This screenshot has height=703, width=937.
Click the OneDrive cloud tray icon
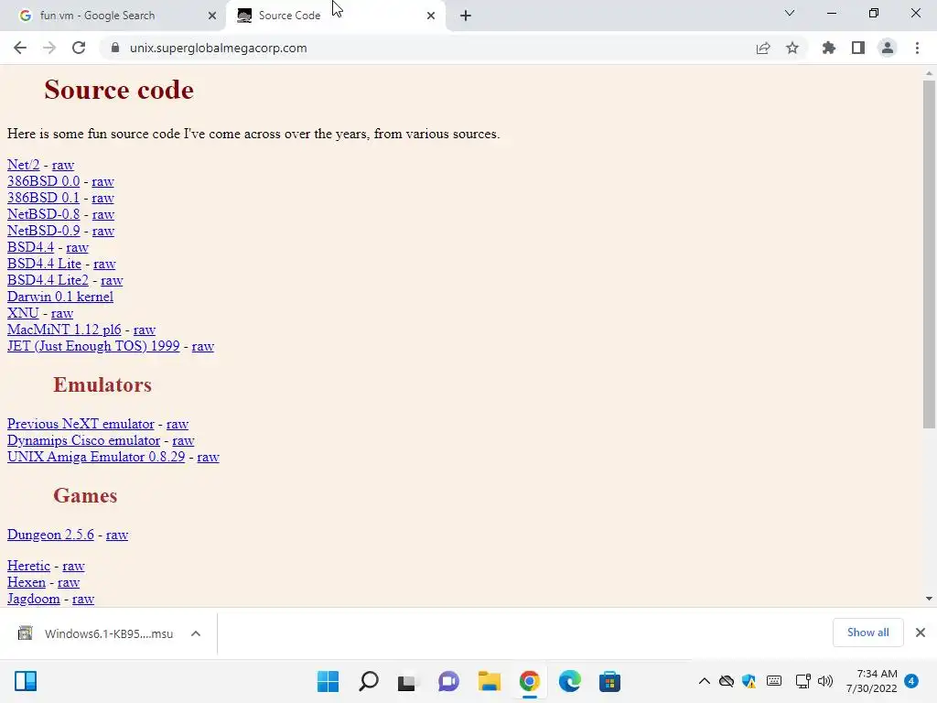(726, 681)
